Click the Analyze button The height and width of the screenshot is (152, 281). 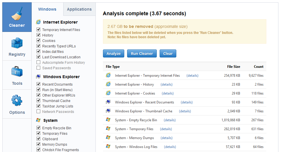click(x=114, y=53)
